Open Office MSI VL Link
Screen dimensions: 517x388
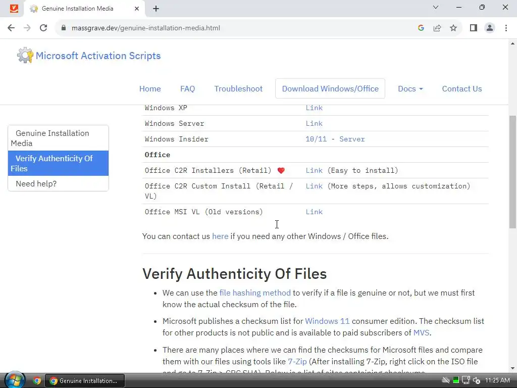pyautogui.click(x=314, y=212)
